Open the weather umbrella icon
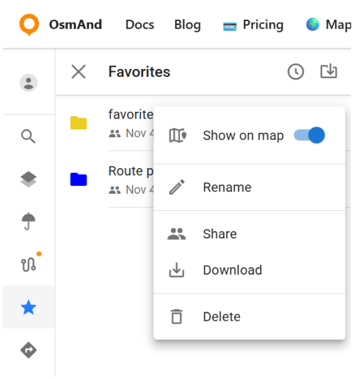The height and width of the screenshot is (379, 354). pyautogui.click(x=29, y=221)
